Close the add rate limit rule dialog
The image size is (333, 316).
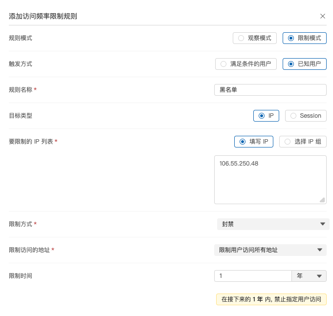click(323, 16)
